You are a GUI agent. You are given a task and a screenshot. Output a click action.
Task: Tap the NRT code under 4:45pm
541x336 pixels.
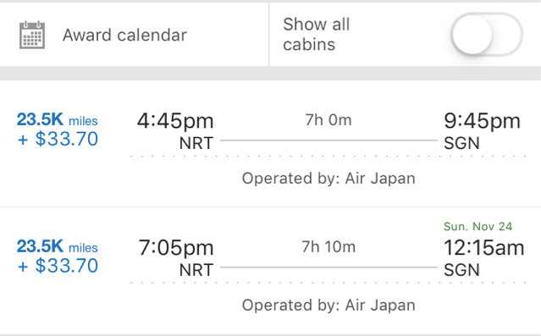pos(196,143)
